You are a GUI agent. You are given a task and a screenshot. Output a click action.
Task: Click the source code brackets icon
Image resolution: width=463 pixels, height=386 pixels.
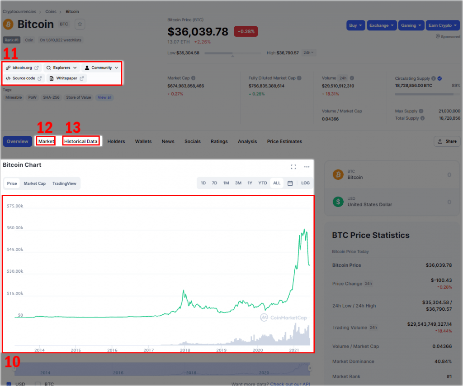click(x=8, y=78)
